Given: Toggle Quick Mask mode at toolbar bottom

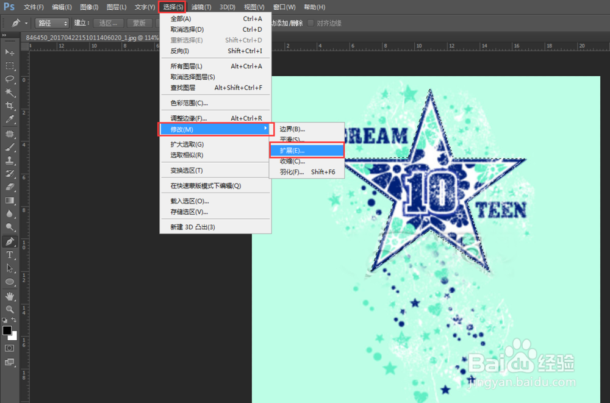Looking at the screenshot, I should (9, 348).
